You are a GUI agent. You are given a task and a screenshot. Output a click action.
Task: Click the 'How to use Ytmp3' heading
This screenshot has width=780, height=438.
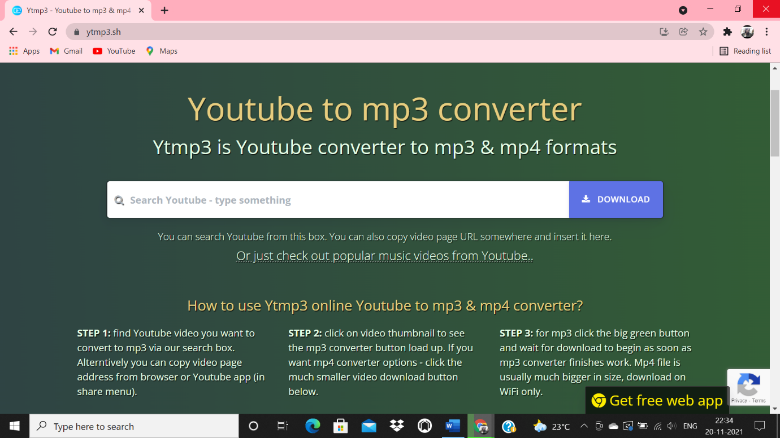pos(384,306)
